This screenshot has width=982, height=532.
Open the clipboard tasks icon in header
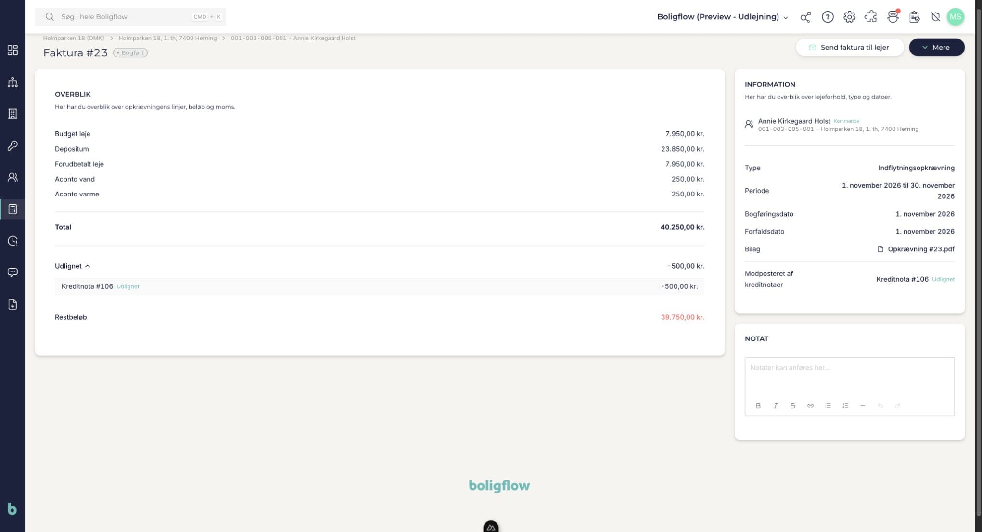[x=915, y=17]
